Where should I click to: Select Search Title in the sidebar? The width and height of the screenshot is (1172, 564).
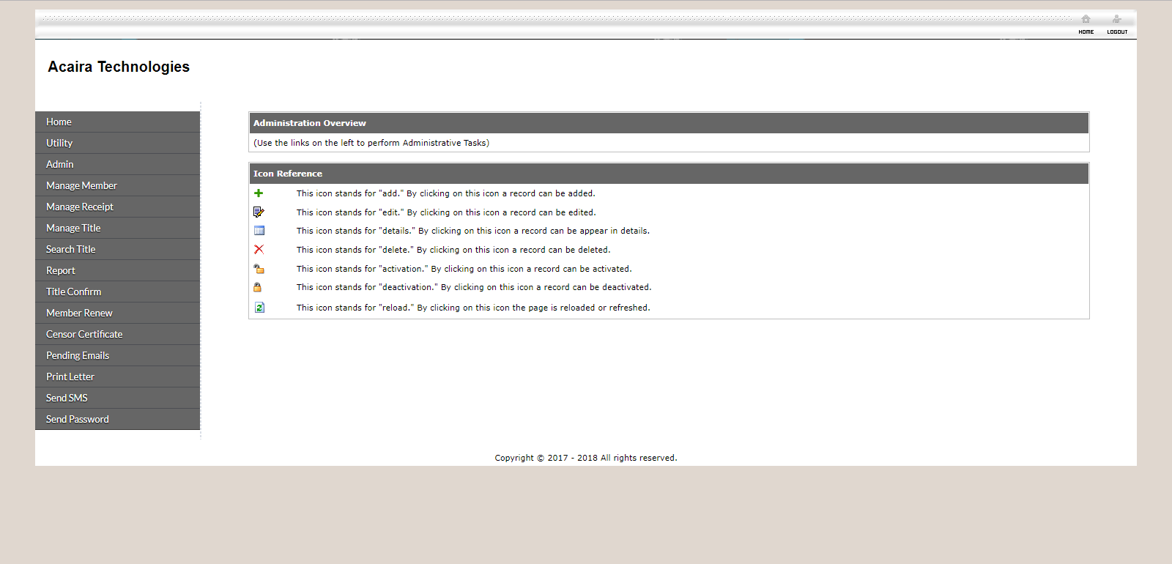coord(71,249)
